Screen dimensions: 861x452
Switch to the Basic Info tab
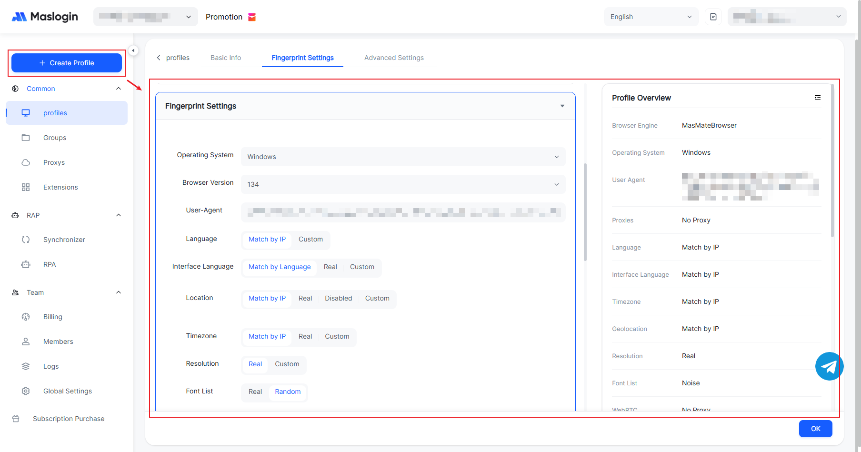(226, 58)
